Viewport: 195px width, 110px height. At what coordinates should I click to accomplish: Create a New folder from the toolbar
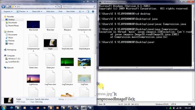(71, 12)
